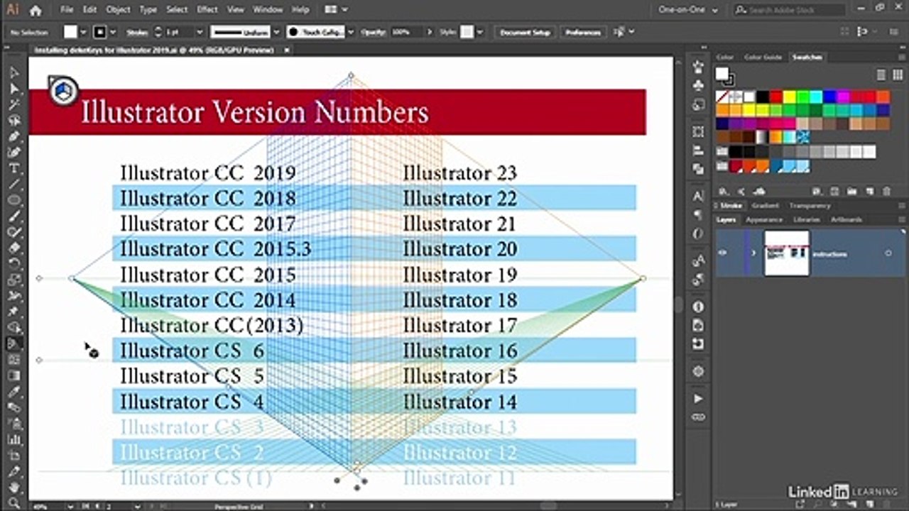This screenshot has width=909, height=511.
Task: Select the Rotate tool
Action: click(13, 264)
